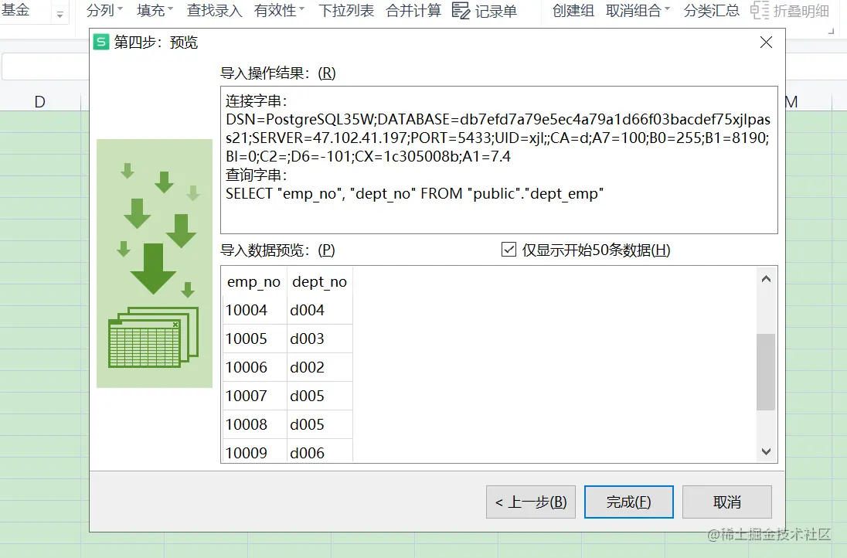Select column D header
Viewport: 847px width, 558px height.
click(x=40, y=101)
